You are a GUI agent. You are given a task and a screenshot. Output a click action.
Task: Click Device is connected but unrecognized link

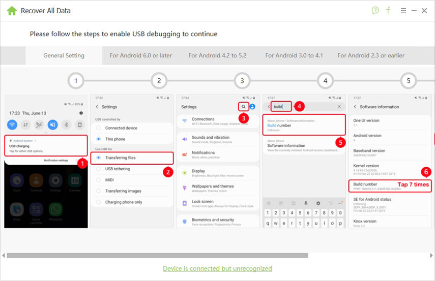click(217, 268)
